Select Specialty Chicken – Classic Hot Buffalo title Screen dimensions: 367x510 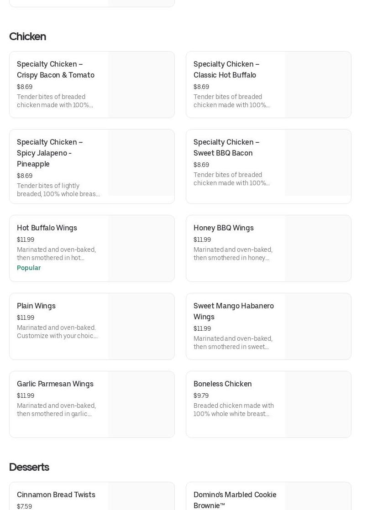(x=226, y=69)
